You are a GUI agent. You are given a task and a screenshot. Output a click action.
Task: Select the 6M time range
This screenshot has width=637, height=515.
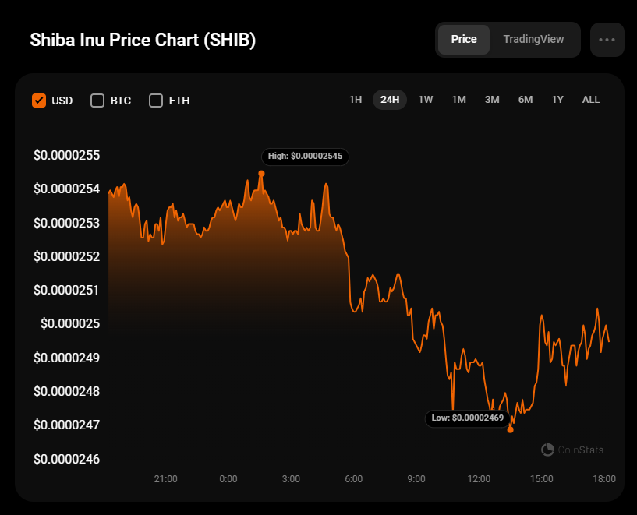pos(526,100)
